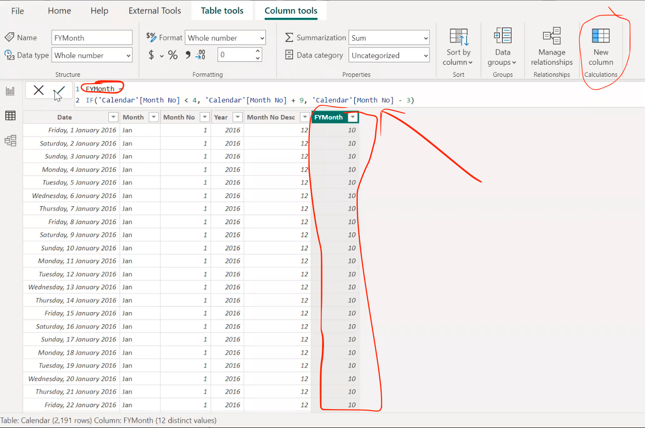This screenshot has width=645, height=428.
Task: Click the decimal places number field
Action: (x=235, y=55)
